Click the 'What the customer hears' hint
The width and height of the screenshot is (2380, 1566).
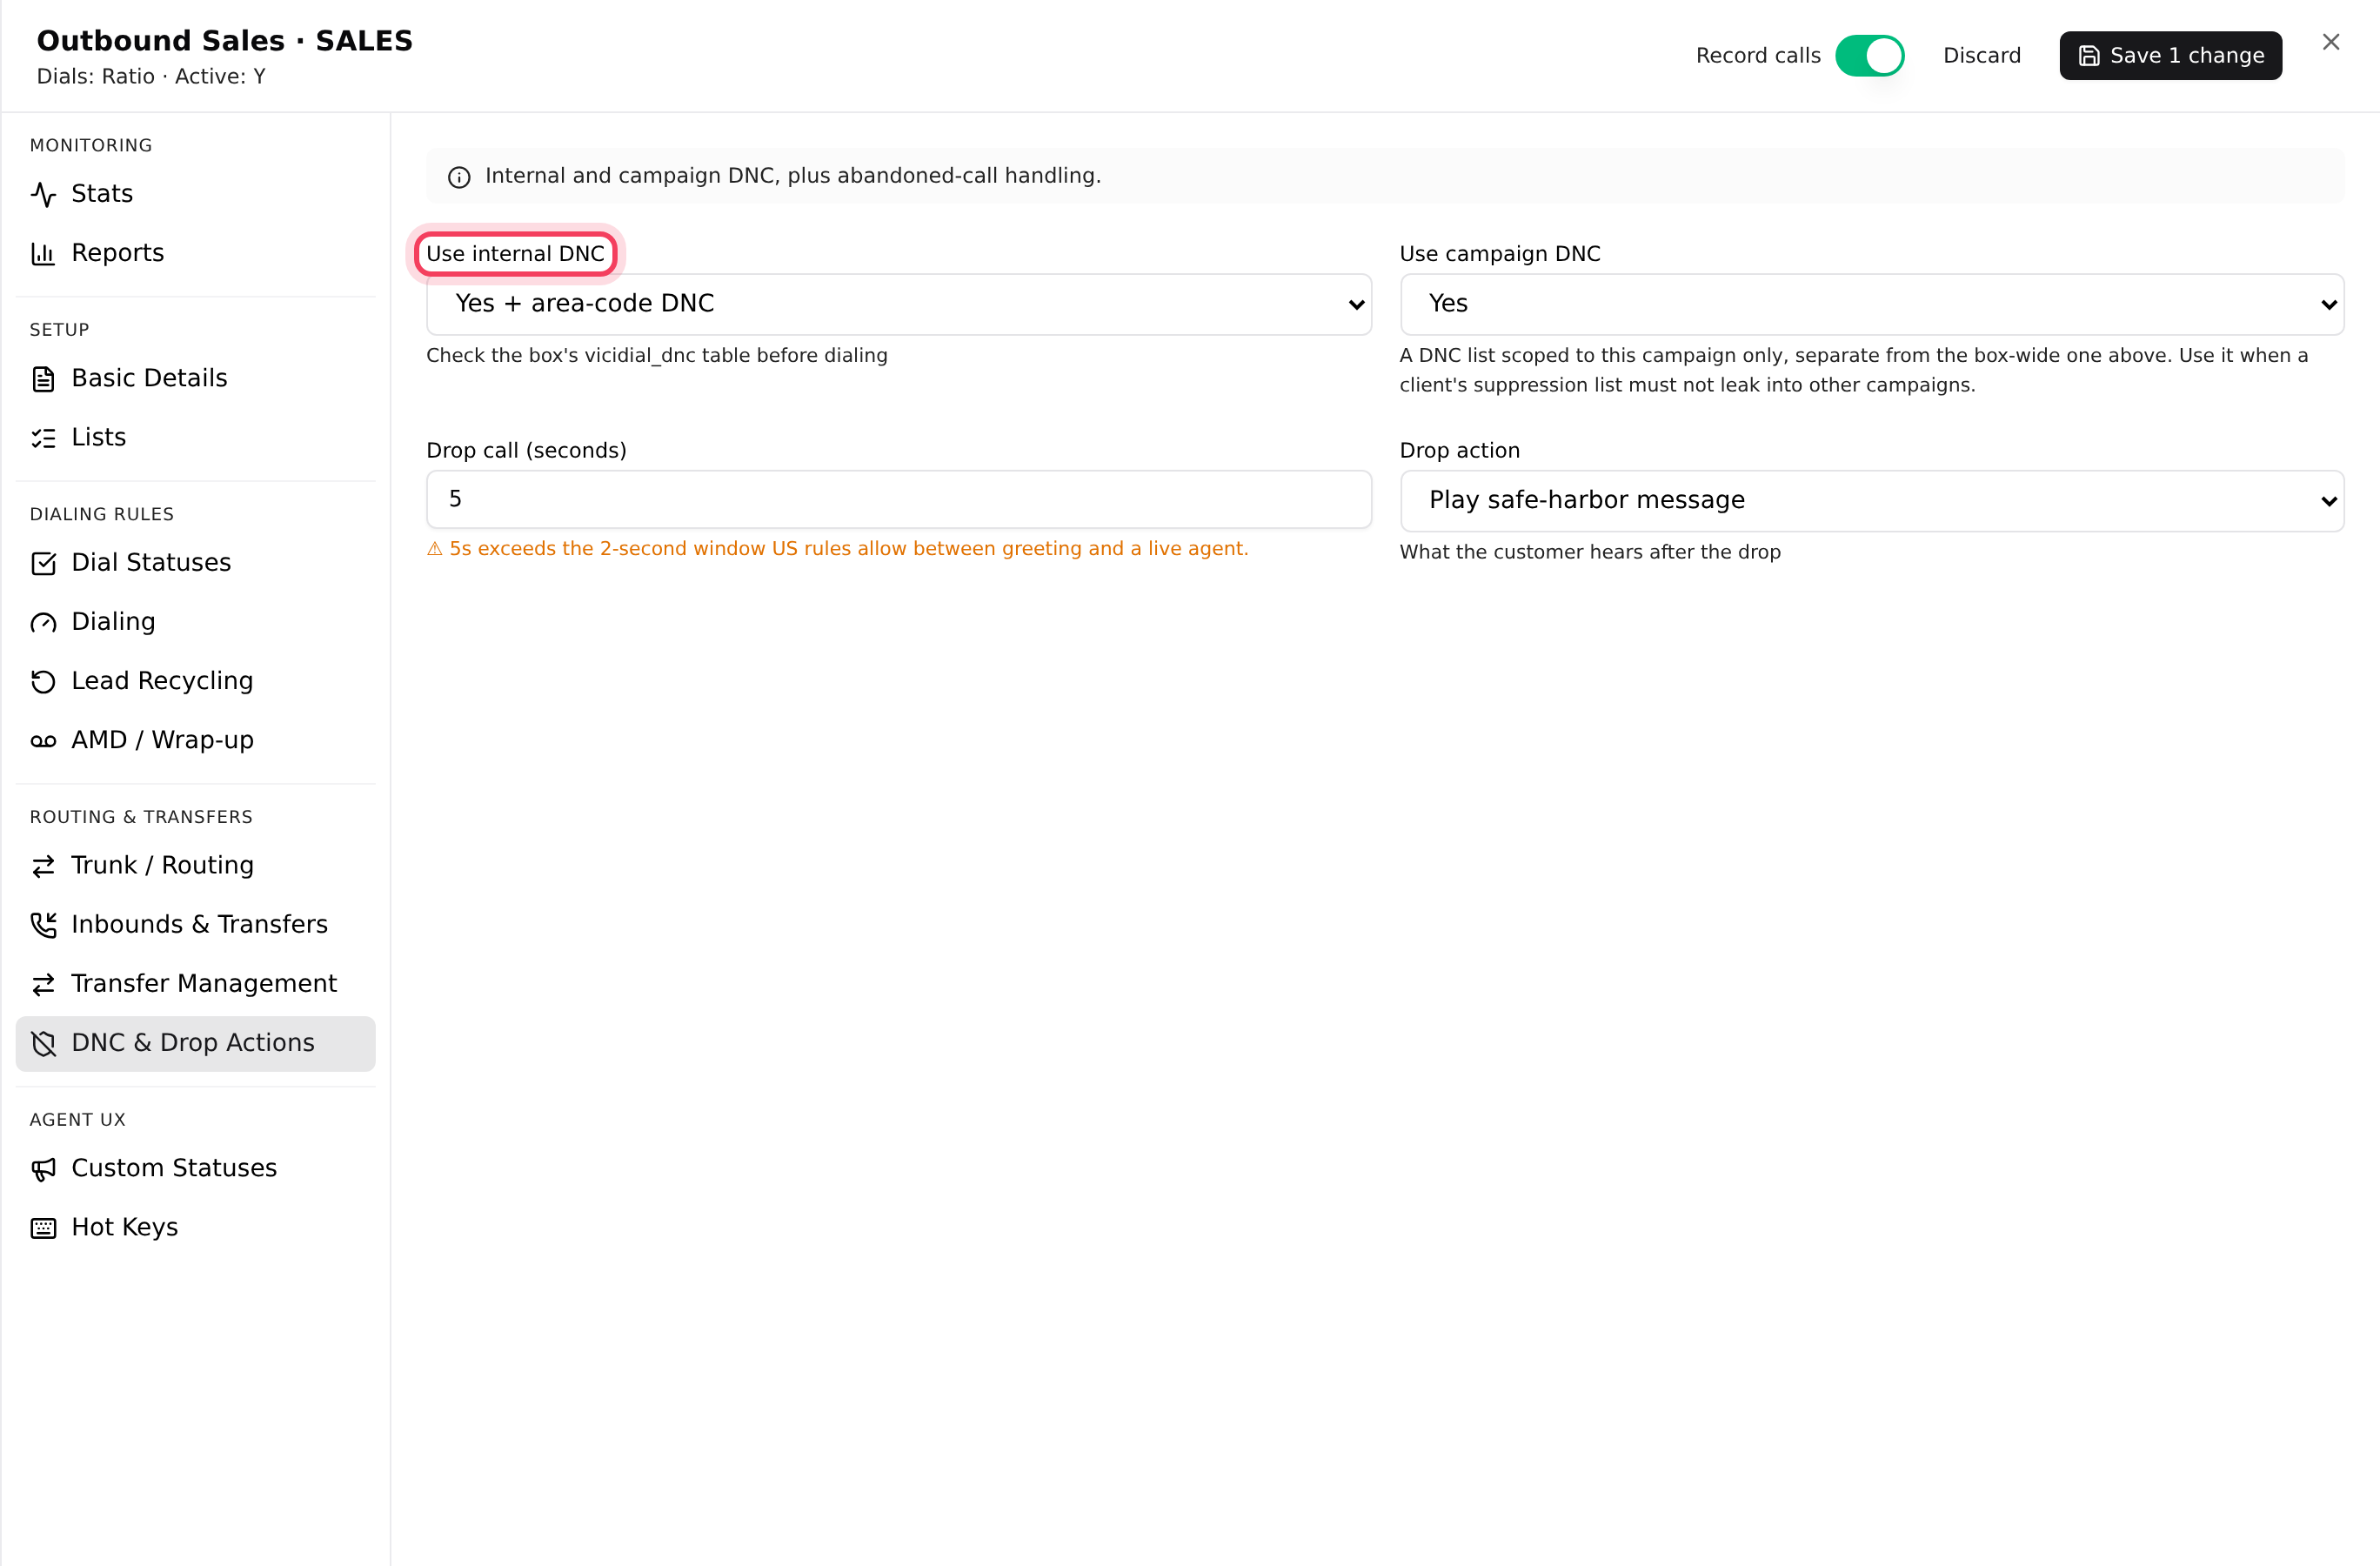pos(1590,552)
